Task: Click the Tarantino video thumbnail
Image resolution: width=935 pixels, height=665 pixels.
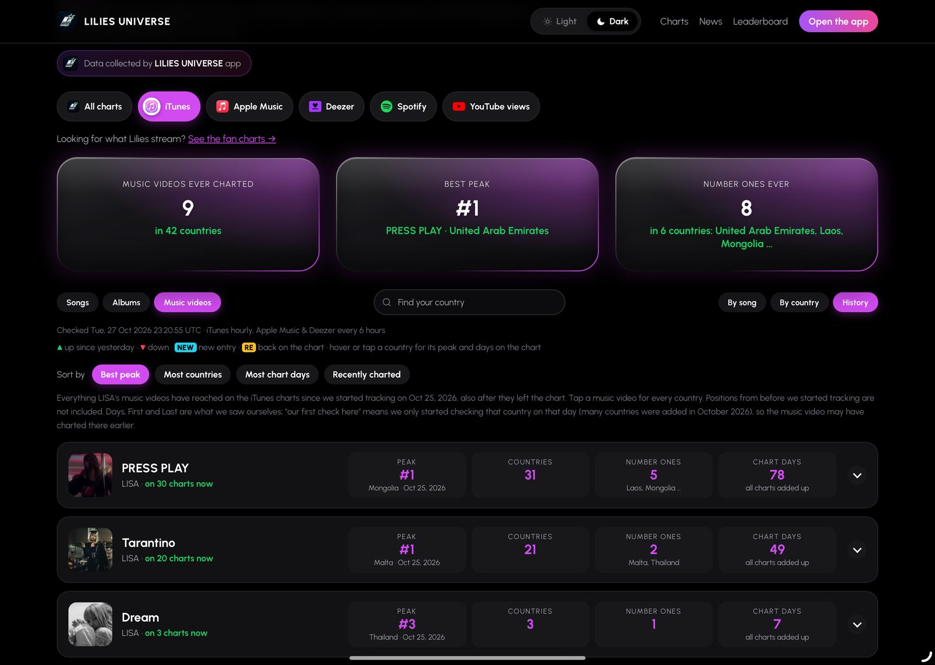Action: (x=90, y=550)
